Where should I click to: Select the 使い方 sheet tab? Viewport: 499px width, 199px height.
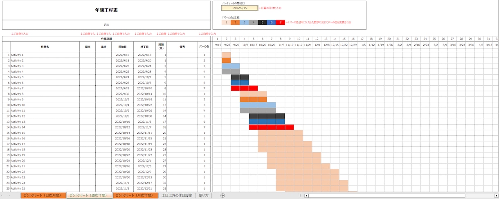point(203,196)
